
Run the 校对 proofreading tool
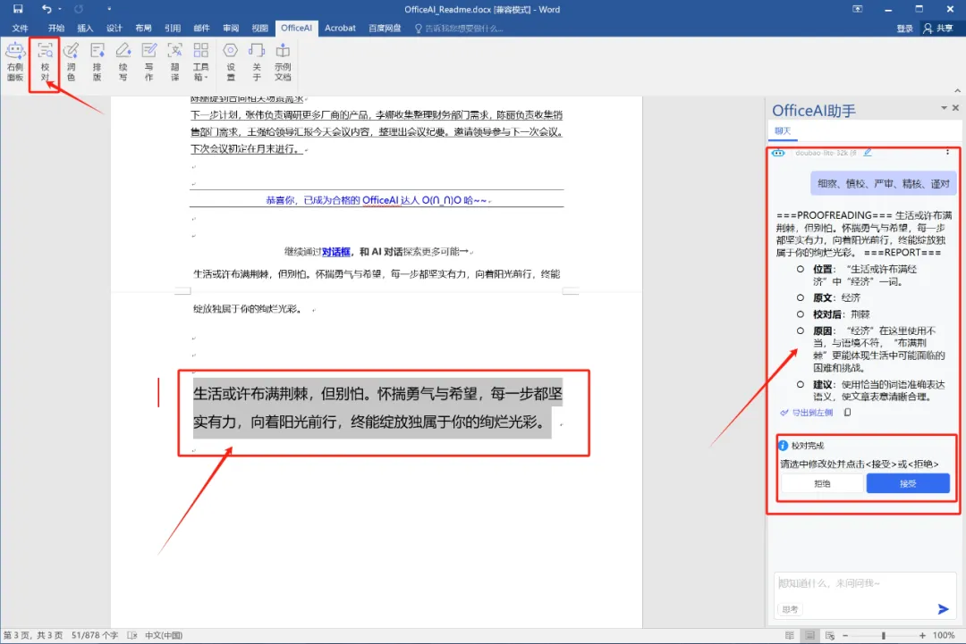pyautogui.click(x=45, y=63)
